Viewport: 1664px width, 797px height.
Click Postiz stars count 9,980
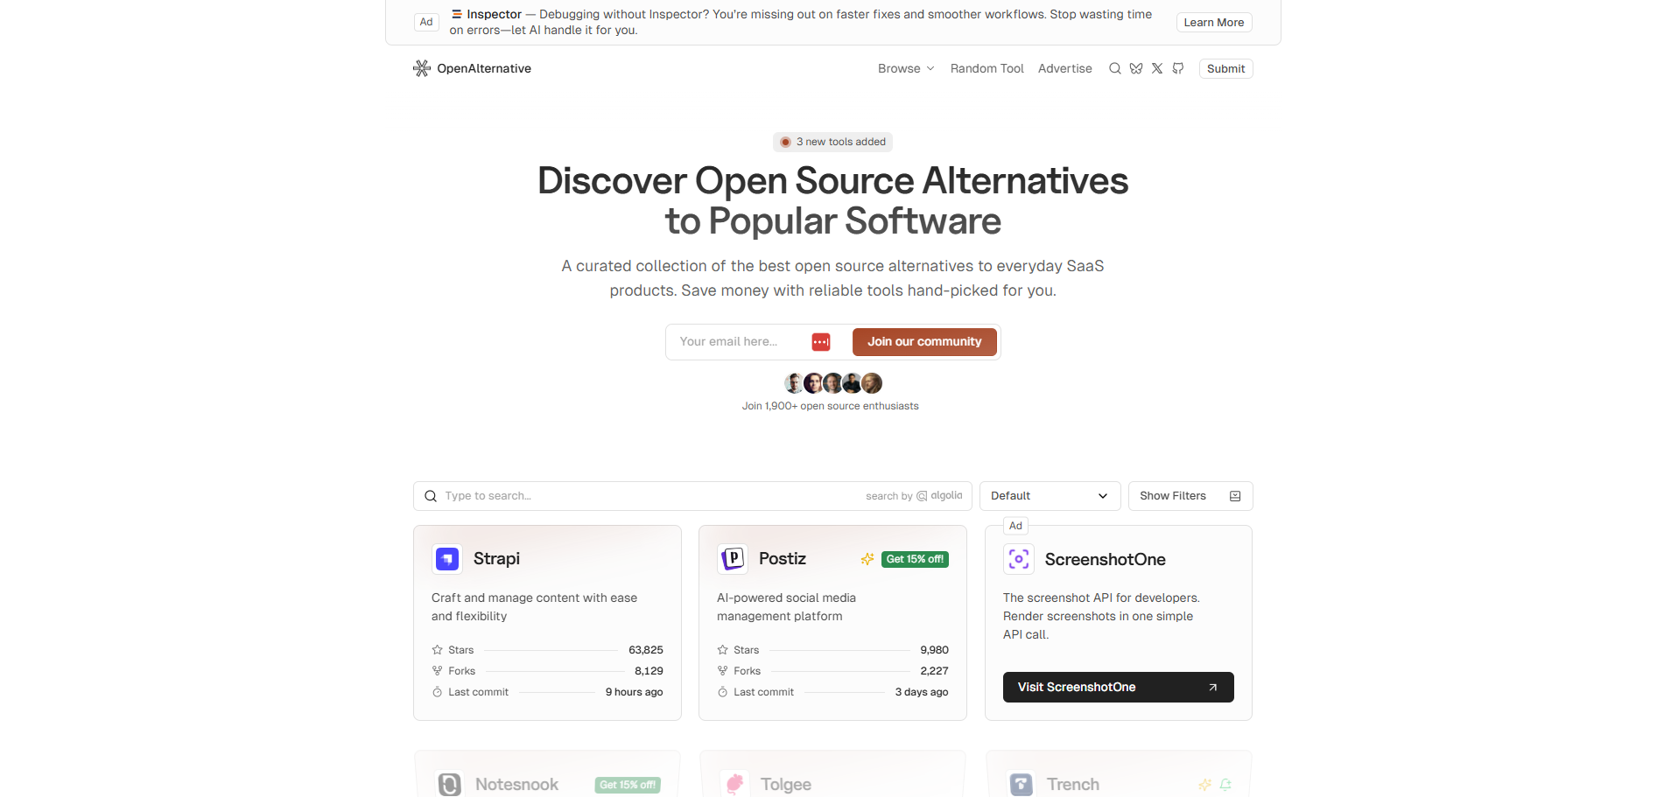coord(934,650)
